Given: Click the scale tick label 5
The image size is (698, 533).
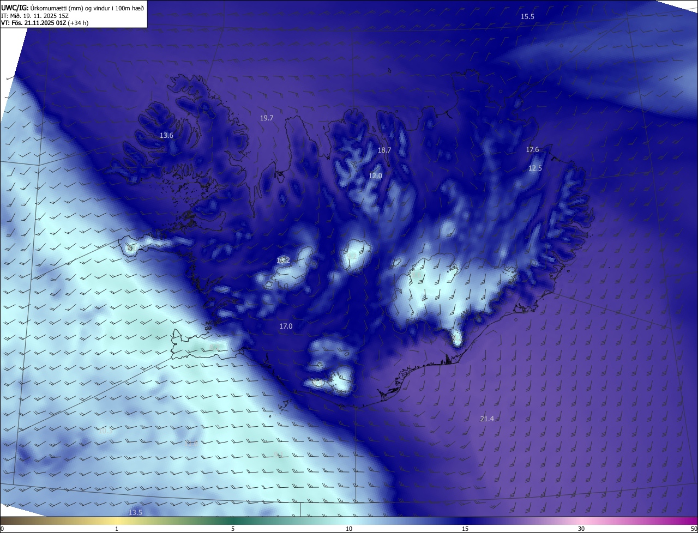Looking at the screenshot, I should click(x=233, y=529).
